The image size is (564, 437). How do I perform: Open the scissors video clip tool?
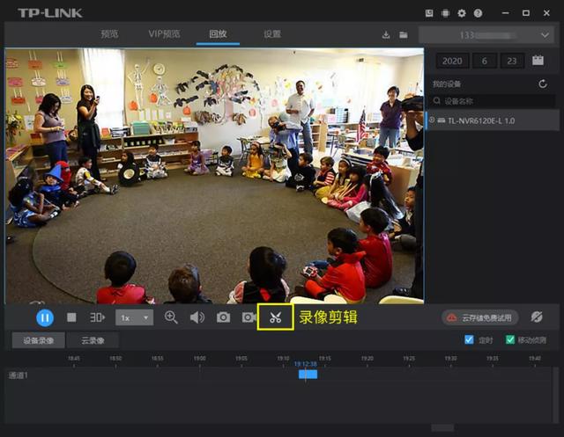276,317
